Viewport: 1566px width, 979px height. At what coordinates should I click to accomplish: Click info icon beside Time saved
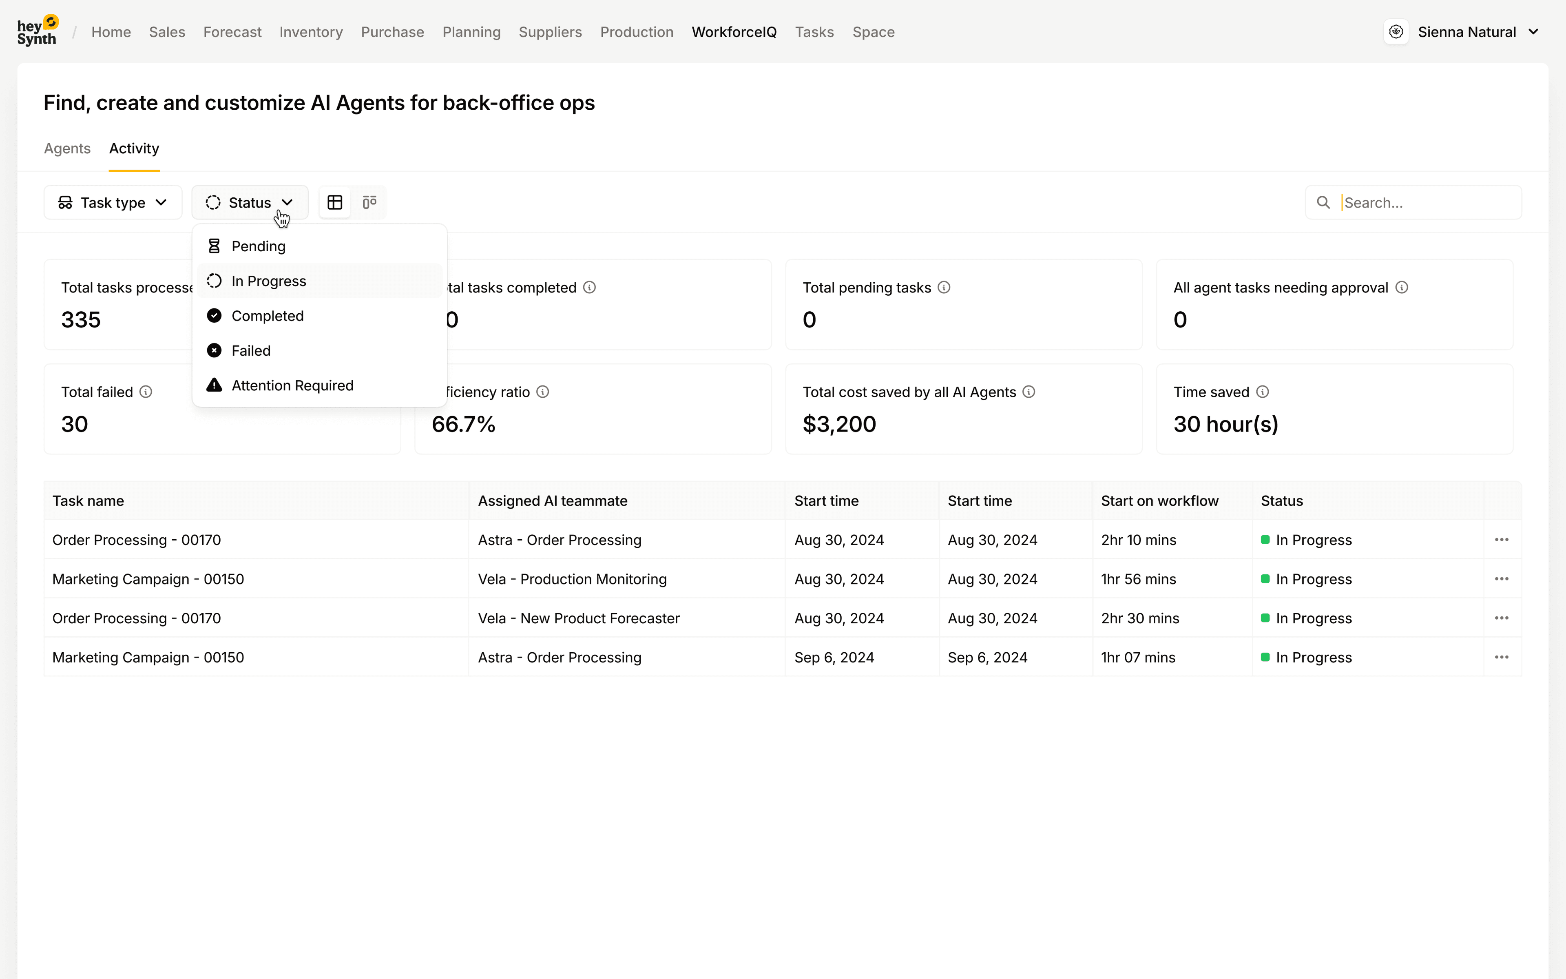1262,392
